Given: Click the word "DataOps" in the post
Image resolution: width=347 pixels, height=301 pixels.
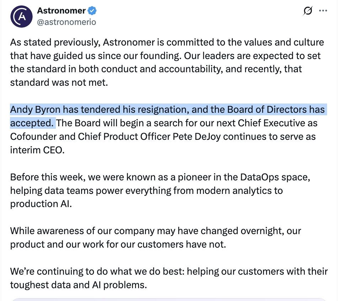Looking at the screenshot, I should point(260,177).
